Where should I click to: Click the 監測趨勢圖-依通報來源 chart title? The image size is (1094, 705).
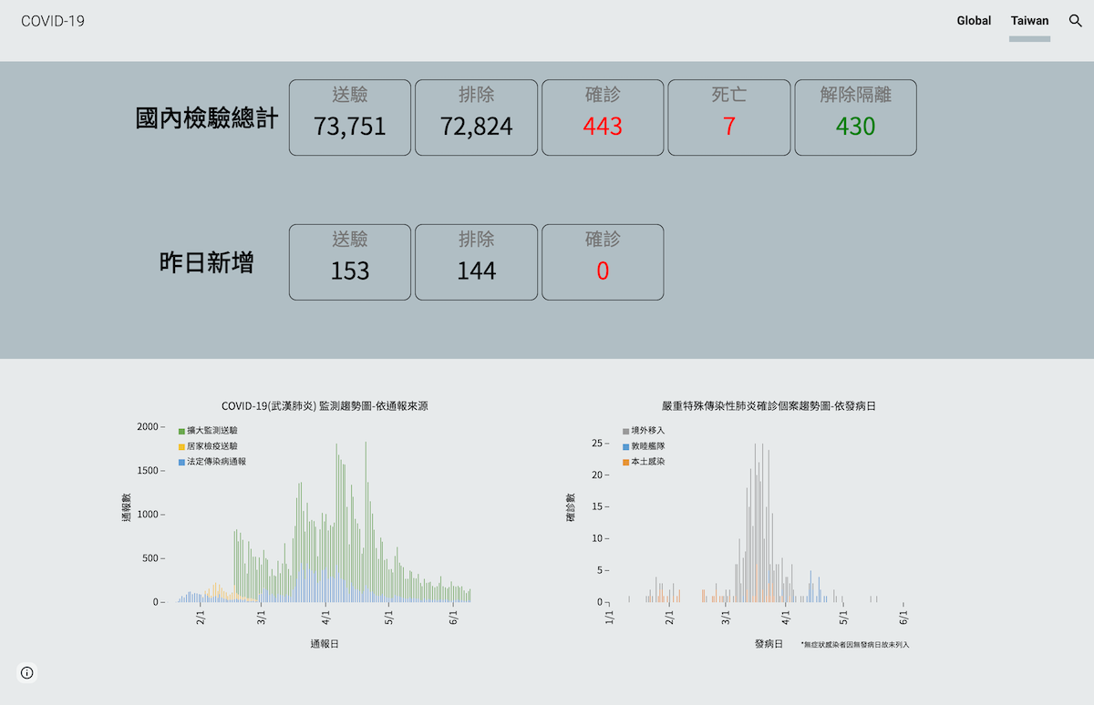[x=325, y=406]
